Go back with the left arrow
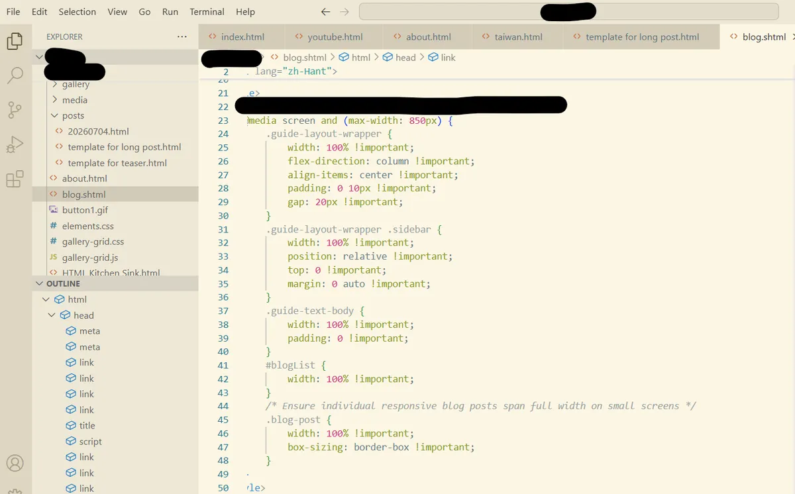 coord(325,12)
